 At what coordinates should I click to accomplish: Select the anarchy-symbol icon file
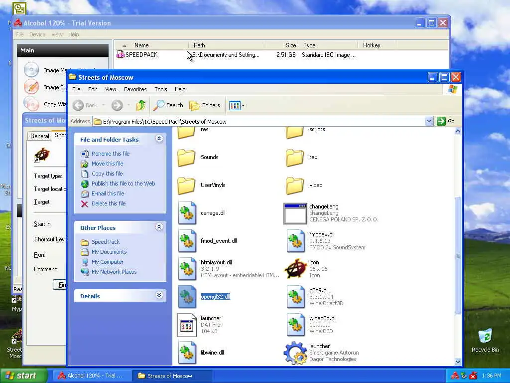click(x=295, y=269)
